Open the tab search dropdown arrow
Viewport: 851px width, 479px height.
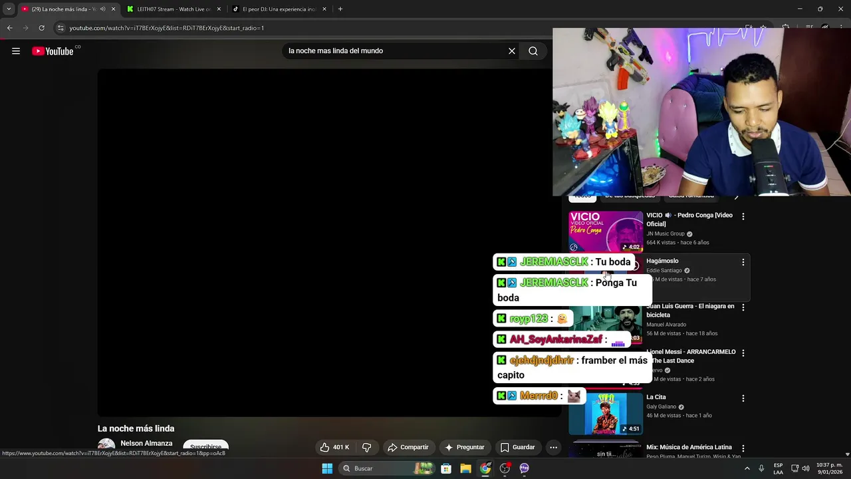tap(9, 9)
